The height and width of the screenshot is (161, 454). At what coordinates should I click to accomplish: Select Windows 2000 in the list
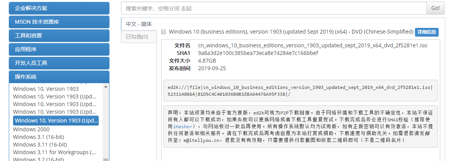(31, 129)
